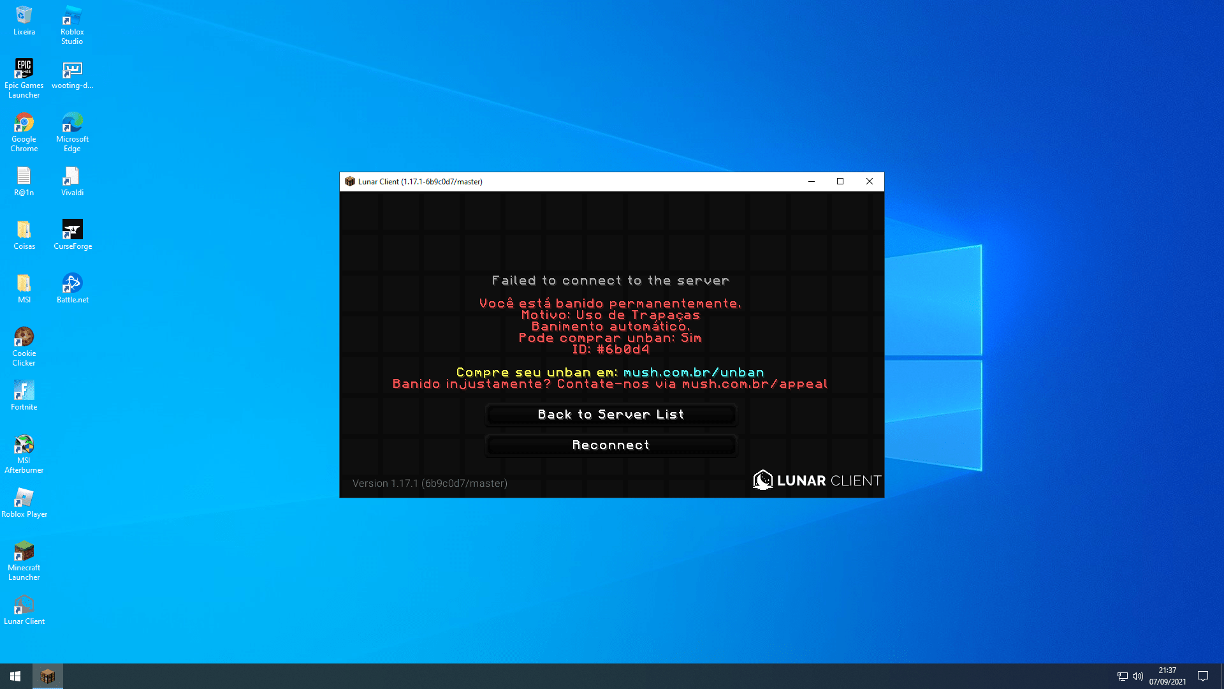Minimize the Lunar Client window
1224x689 pixels.
pos(812,182)
